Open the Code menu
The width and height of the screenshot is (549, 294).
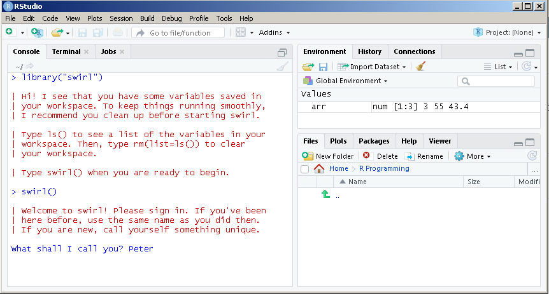50,18
